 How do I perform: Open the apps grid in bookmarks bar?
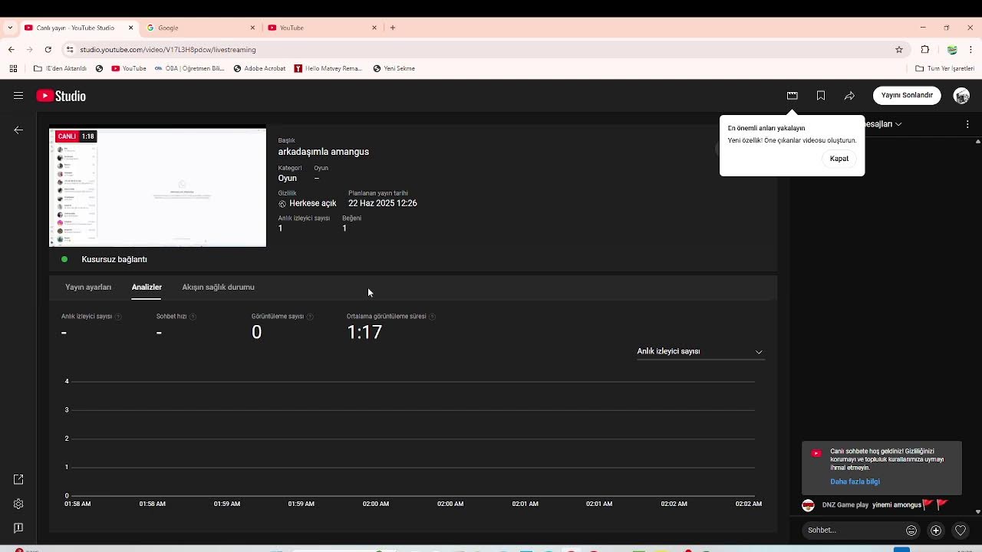[x=13, y=68]
